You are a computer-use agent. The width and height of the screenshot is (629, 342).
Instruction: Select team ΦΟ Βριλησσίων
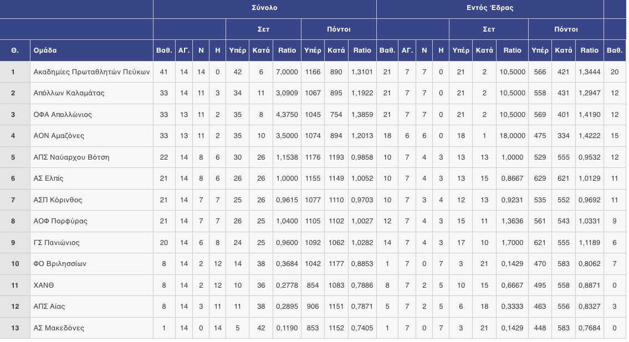click(x=60, y=264)
